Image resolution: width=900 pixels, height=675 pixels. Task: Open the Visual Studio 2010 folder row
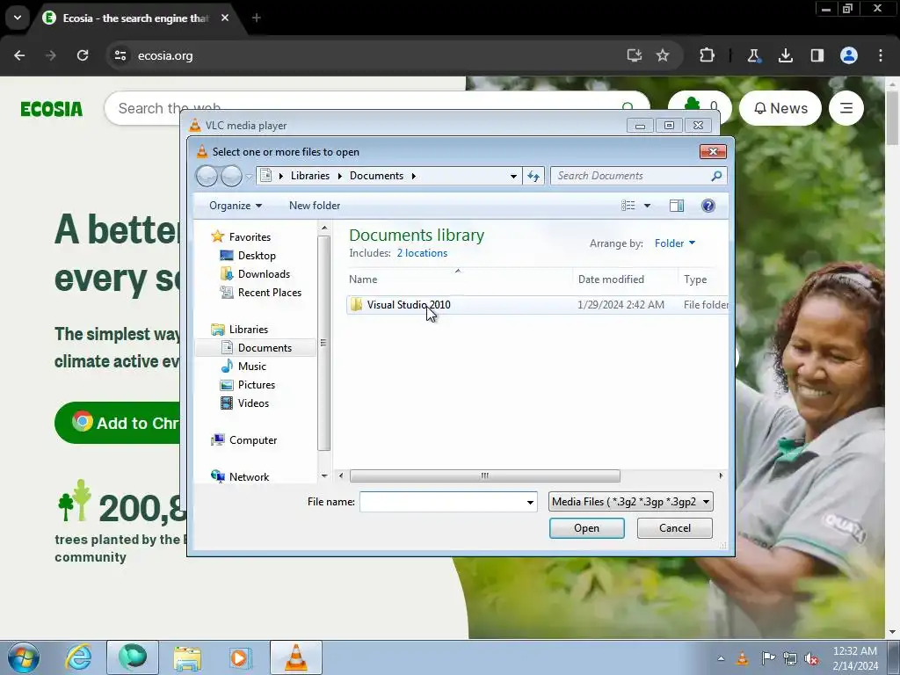pos(537,305)
